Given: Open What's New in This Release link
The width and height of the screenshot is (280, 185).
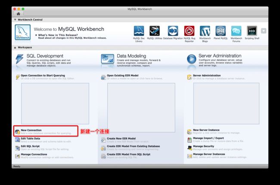Looking at the screenshot, I should tap(58, 35).
